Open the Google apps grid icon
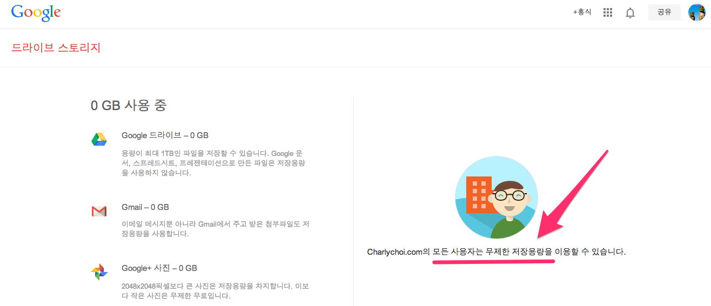Screen dimensions: 711x306 pos(608,12)
